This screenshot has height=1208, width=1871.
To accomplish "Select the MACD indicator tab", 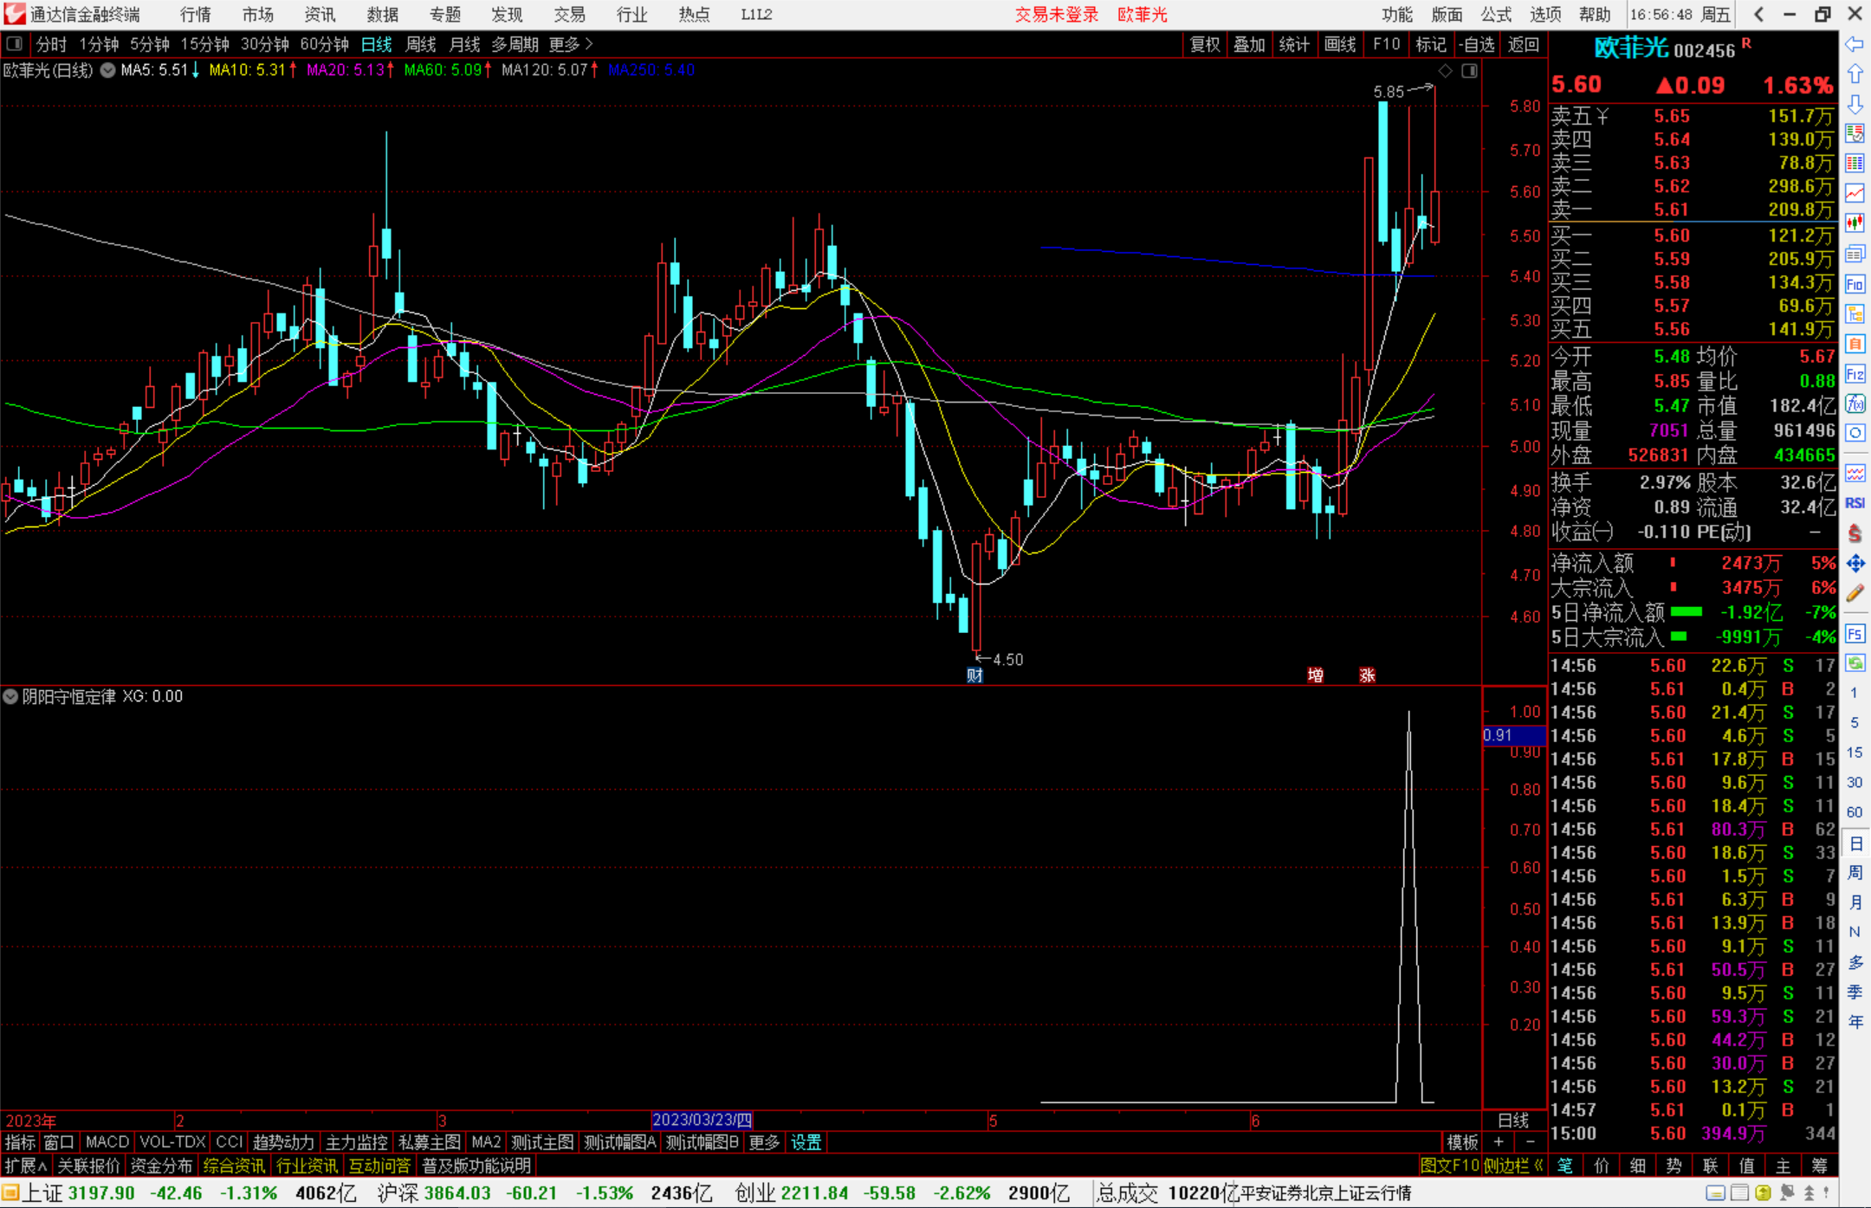I will point(107,1141).
